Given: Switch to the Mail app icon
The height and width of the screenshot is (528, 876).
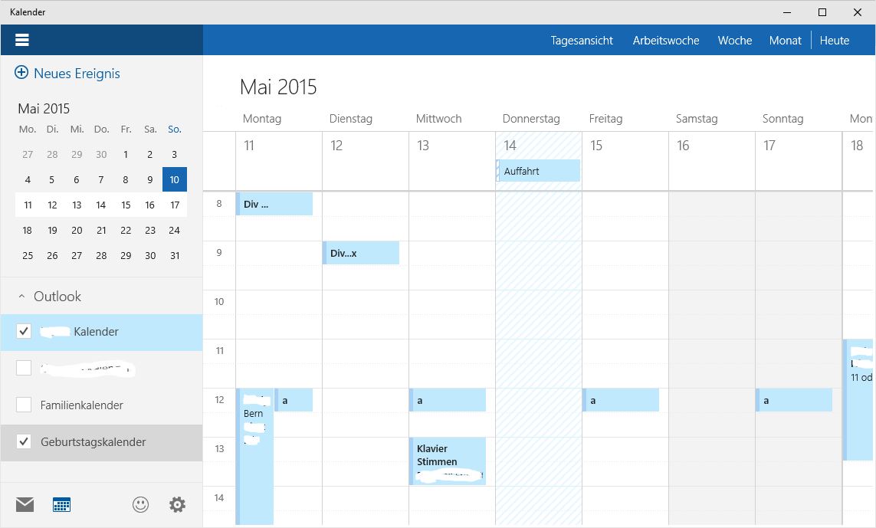Looking at the screenshot, I should pyautogui.click(x=25, y=504).
